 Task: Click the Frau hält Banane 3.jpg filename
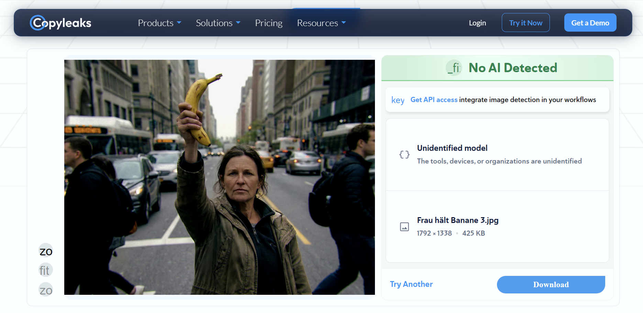coord(457,220)
